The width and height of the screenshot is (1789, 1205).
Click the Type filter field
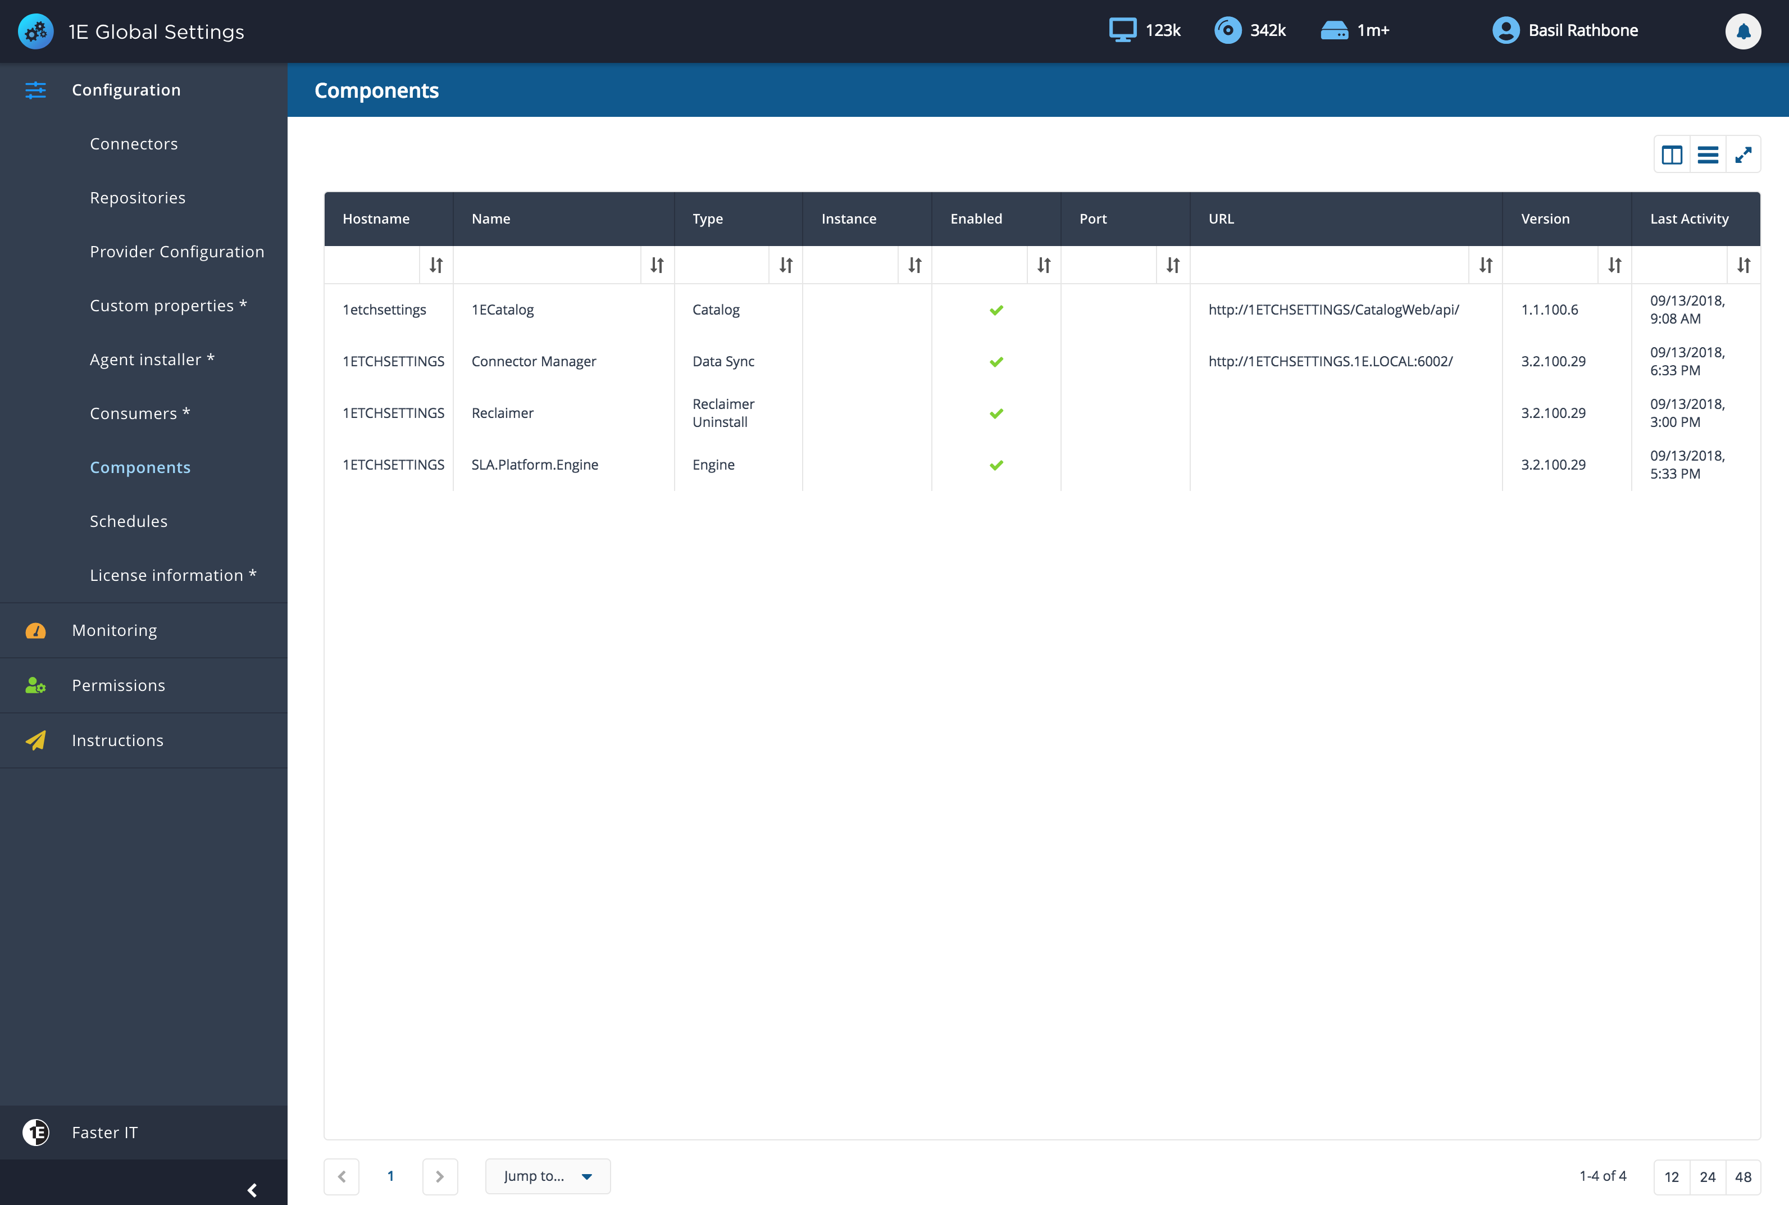(722, 265)
